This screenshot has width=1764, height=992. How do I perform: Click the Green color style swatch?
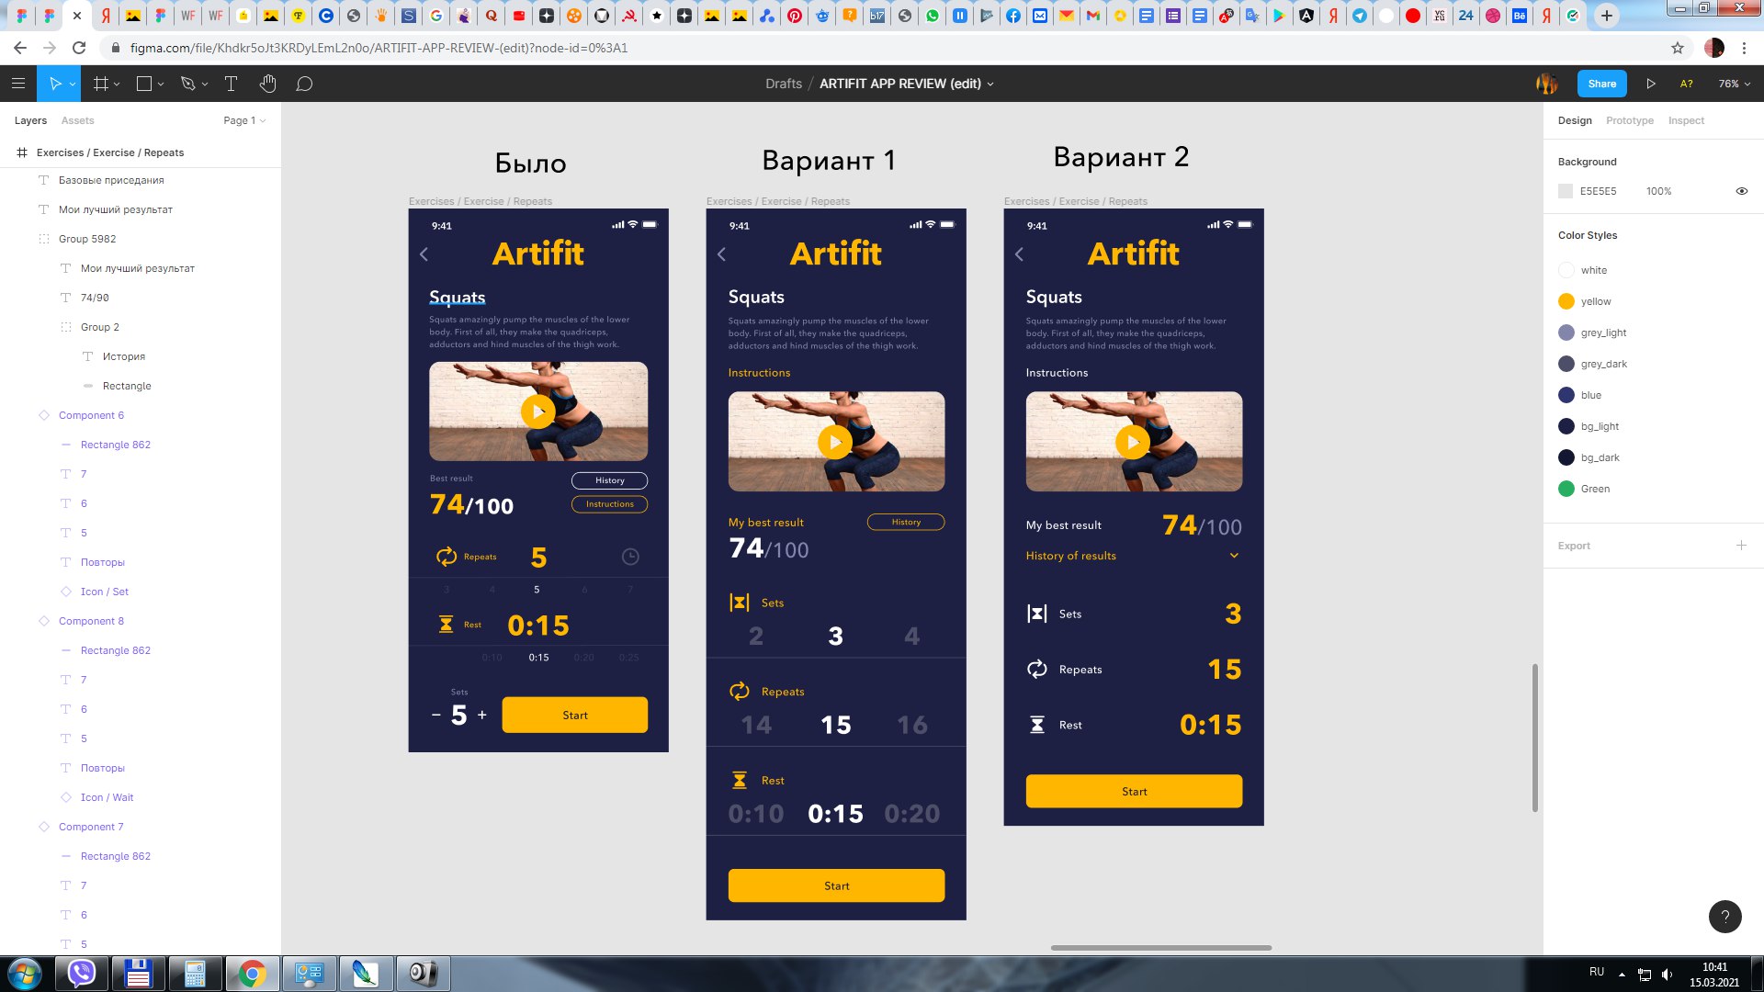pyautogui.click(x=1566, y=489)
